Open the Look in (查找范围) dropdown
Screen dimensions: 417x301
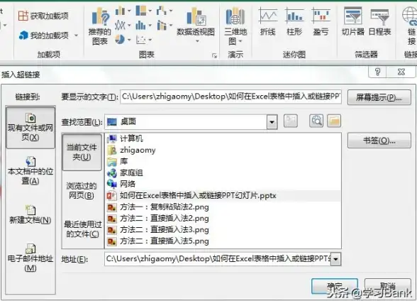tap(272, 122)
